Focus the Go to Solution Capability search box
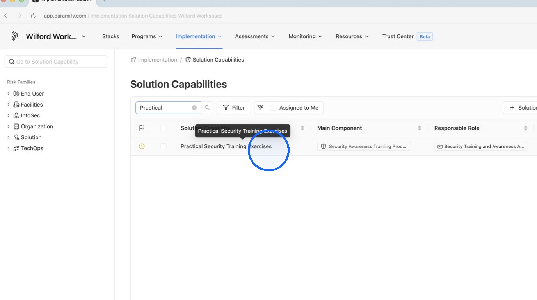This screenshot has height=300, width=537. point(56,62)
